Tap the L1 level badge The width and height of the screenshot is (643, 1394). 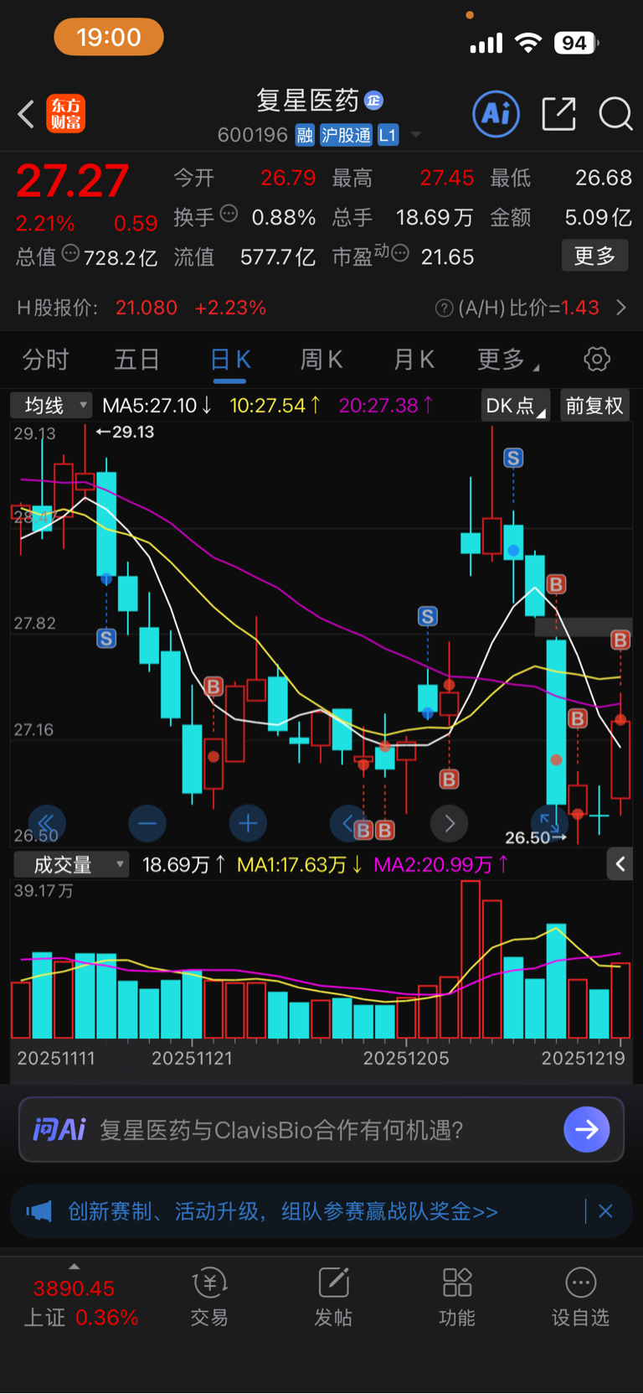pos(388,135)
